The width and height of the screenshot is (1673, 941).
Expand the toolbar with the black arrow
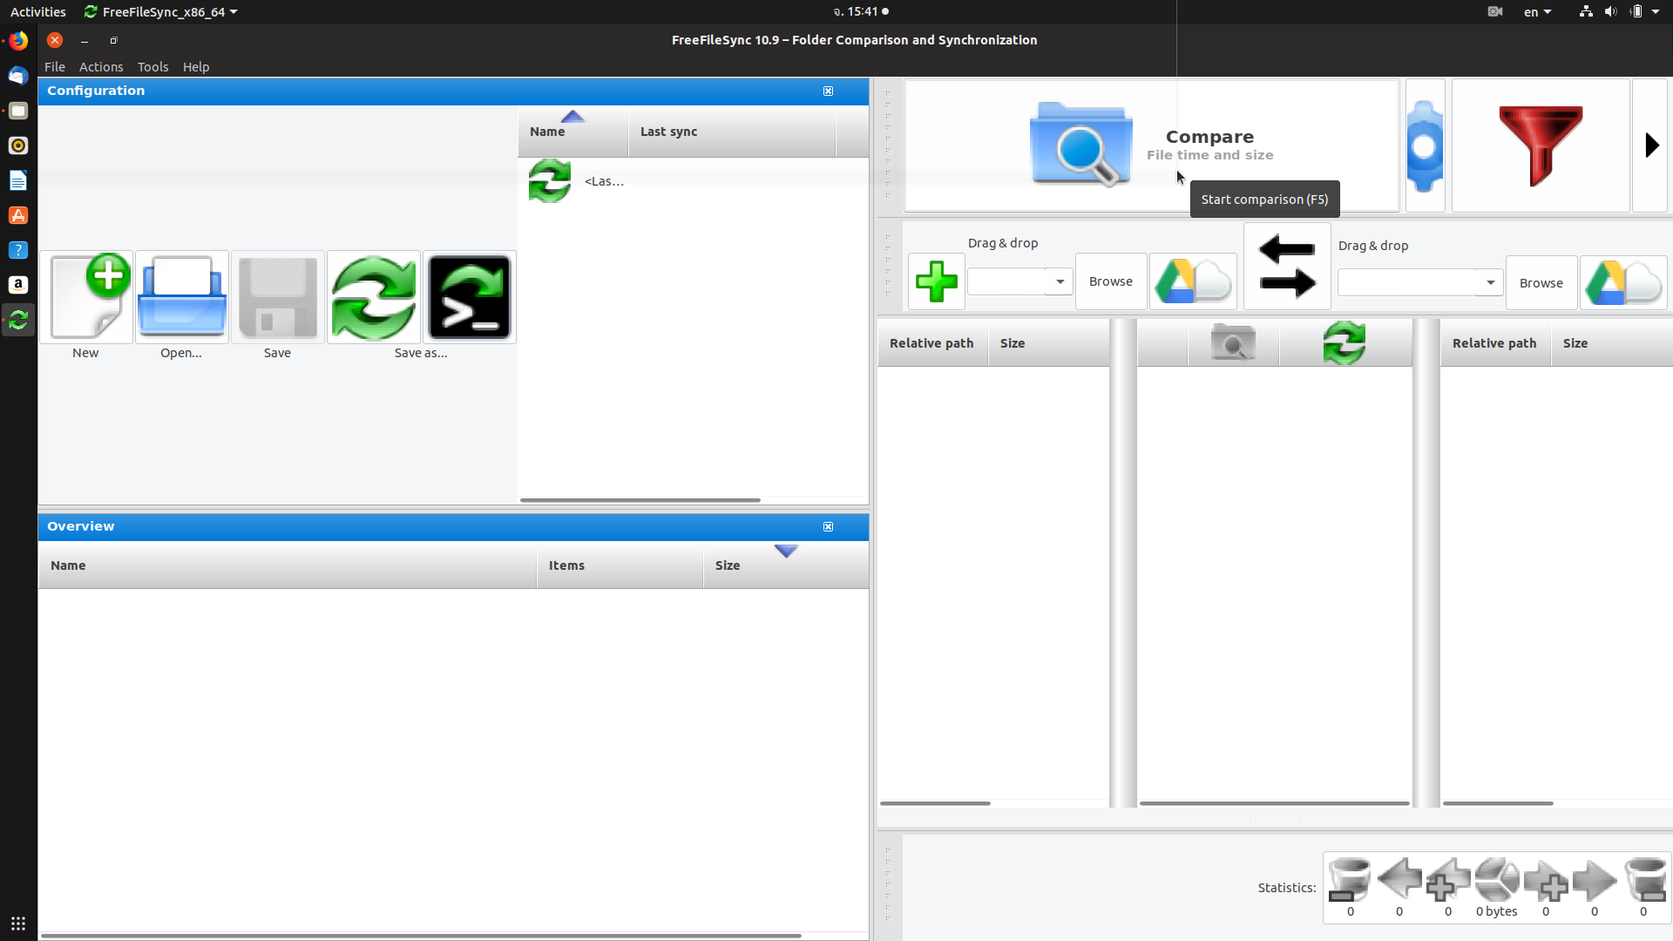click(1650, 146)
